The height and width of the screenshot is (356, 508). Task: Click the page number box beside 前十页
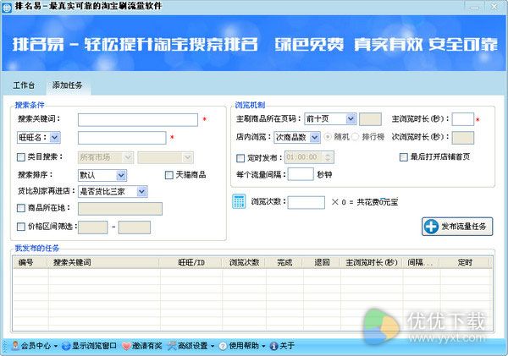(x=370, y=119)
